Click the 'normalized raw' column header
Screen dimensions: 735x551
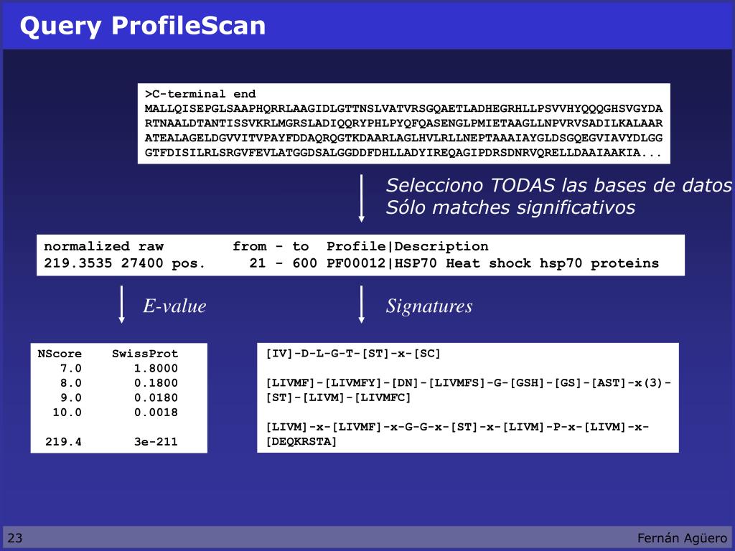pos(103,247)
